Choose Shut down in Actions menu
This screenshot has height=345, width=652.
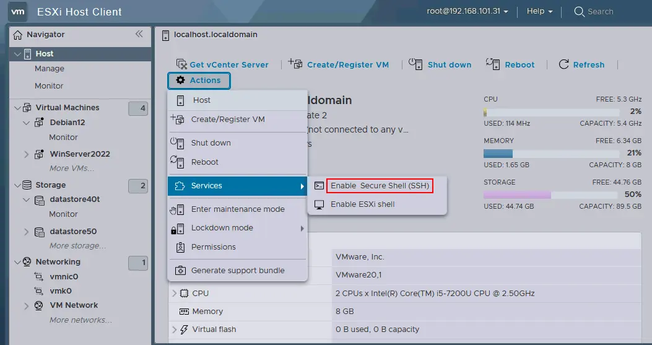237,142
